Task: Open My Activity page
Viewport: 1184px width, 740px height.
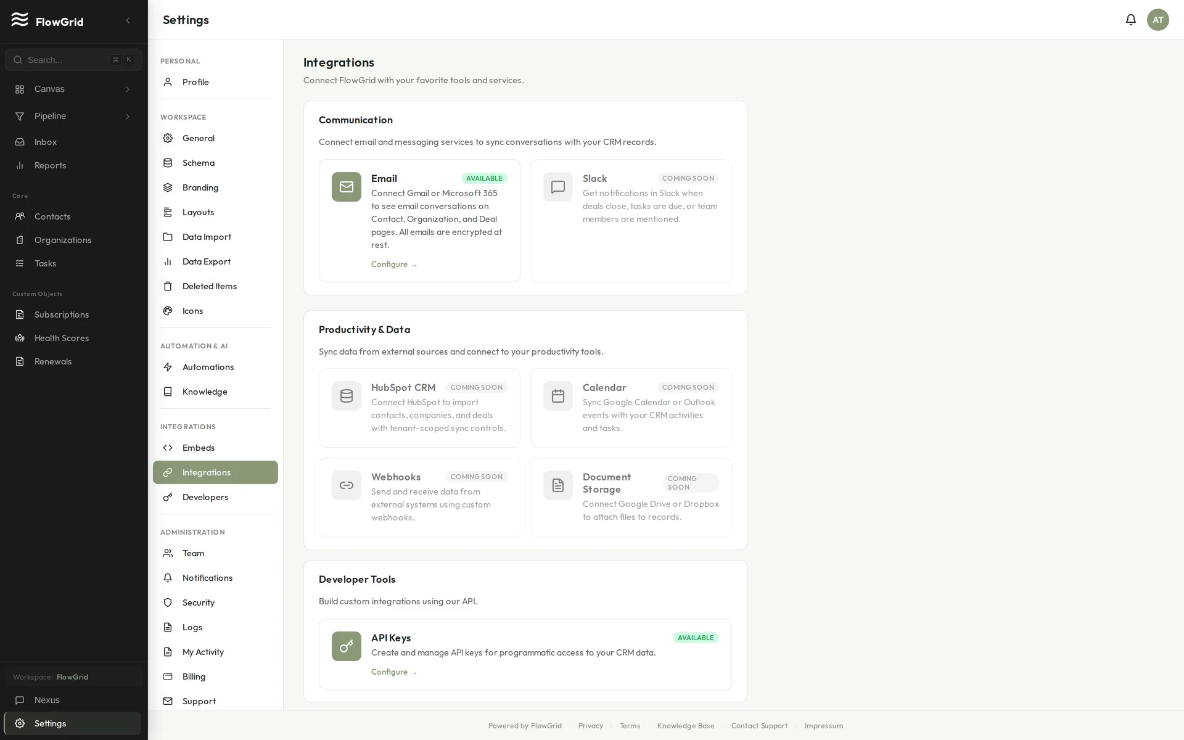Action: 215,652
